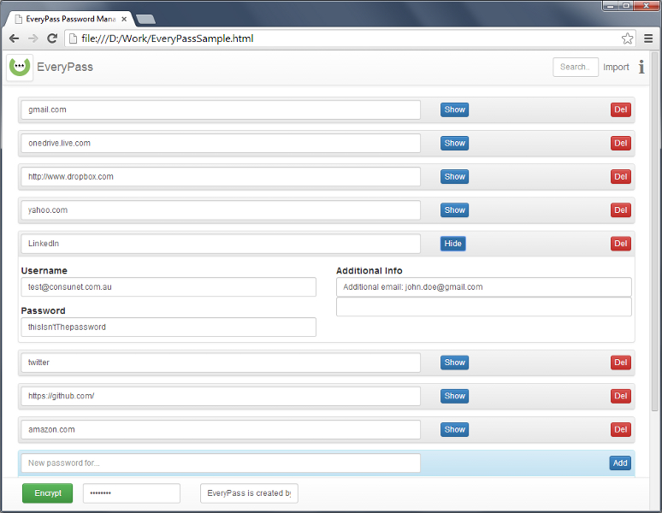Click the Add button
Image resolution: width=662 pixels, height=513 pixels.
(620, 463)
